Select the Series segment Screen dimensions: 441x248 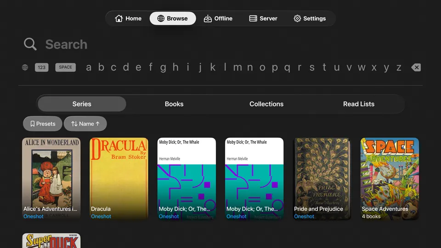[x=82, y=104]
